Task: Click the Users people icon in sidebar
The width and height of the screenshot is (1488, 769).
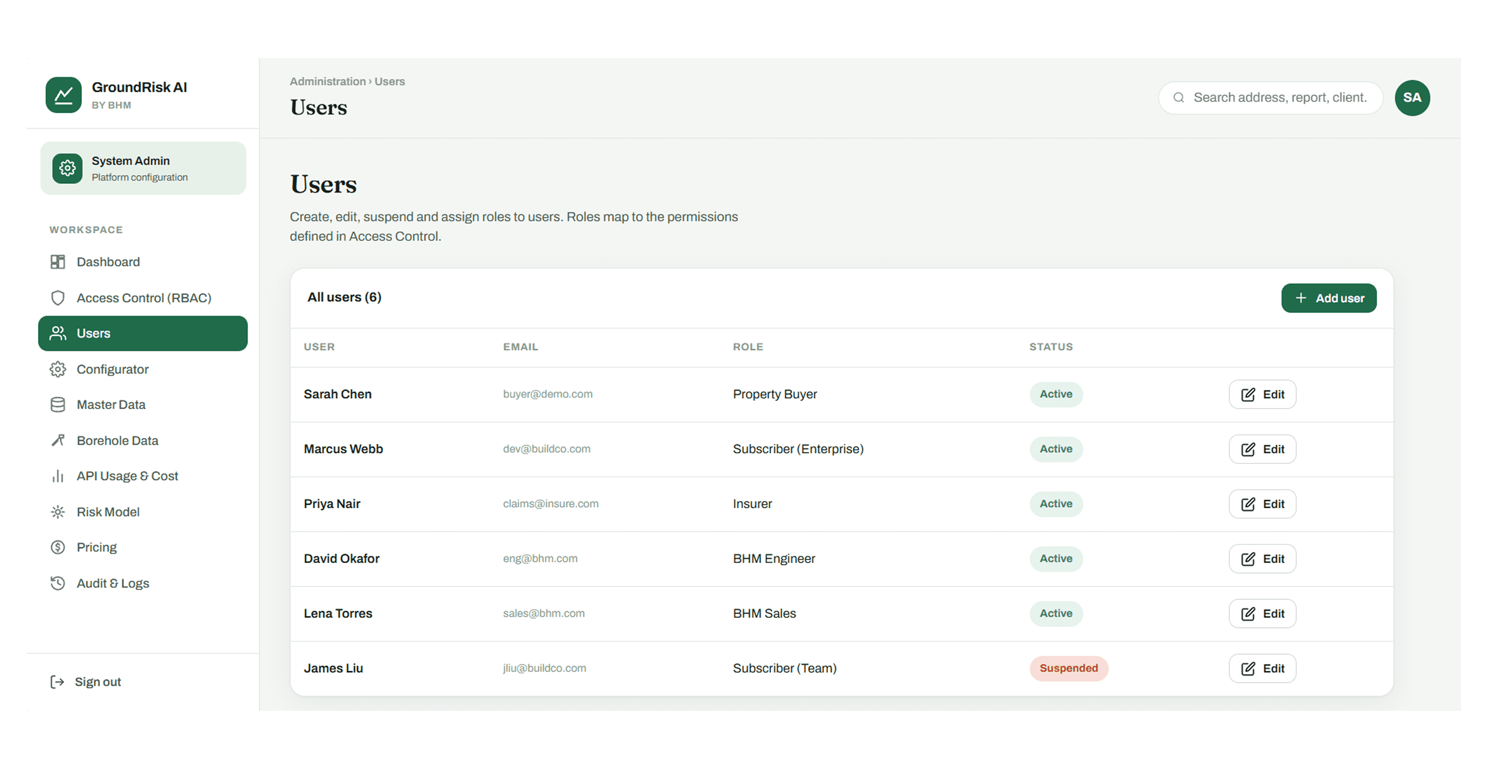Action: (x=58, y=334)
